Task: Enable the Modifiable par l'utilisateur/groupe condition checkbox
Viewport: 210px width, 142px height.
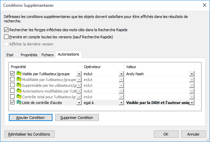Action: (13, 79)
